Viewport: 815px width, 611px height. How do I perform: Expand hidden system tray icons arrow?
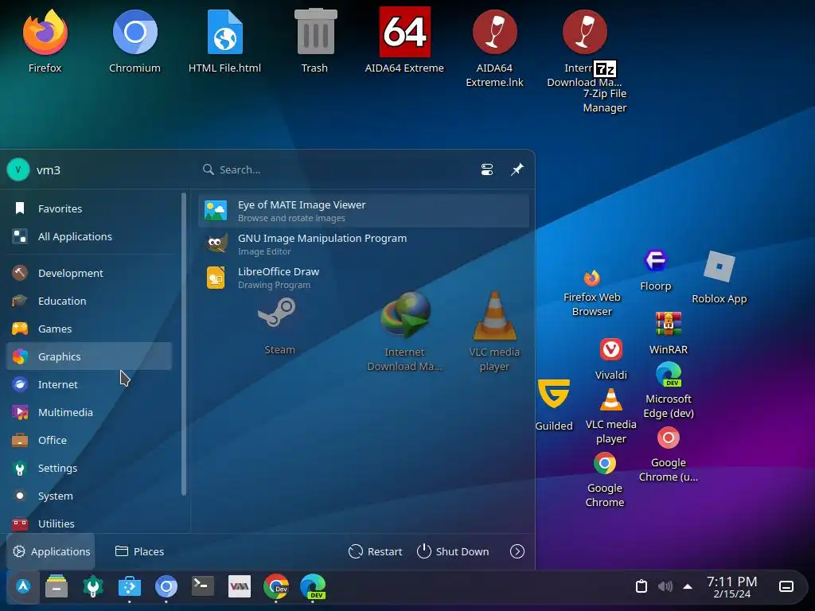point(688,586)
